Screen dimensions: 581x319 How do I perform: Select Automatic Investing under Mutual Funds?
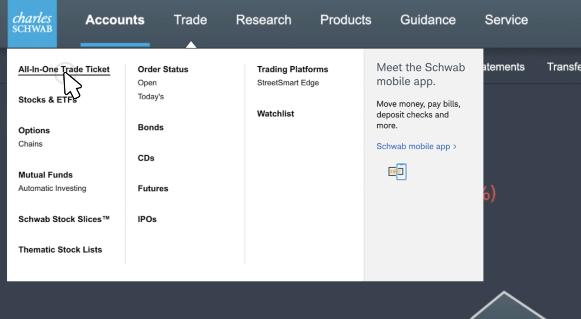(52, 188)
